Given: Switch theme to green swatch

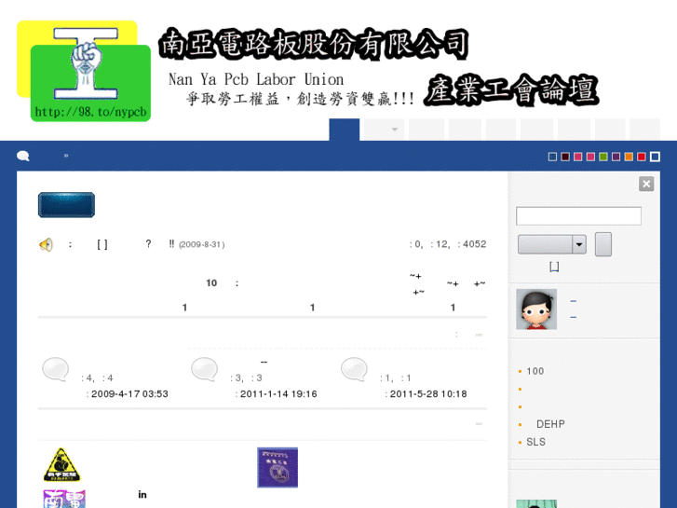Looking at the screenshot, I should point(603,157).
